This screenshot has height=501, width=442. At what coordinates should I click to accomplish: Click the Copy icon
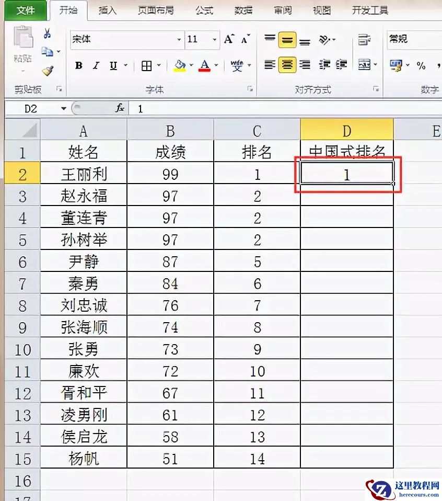47,51
